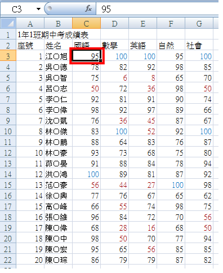Click selected cell C3 with 95
The image size is (223, 273).
[x=87, y=56]
